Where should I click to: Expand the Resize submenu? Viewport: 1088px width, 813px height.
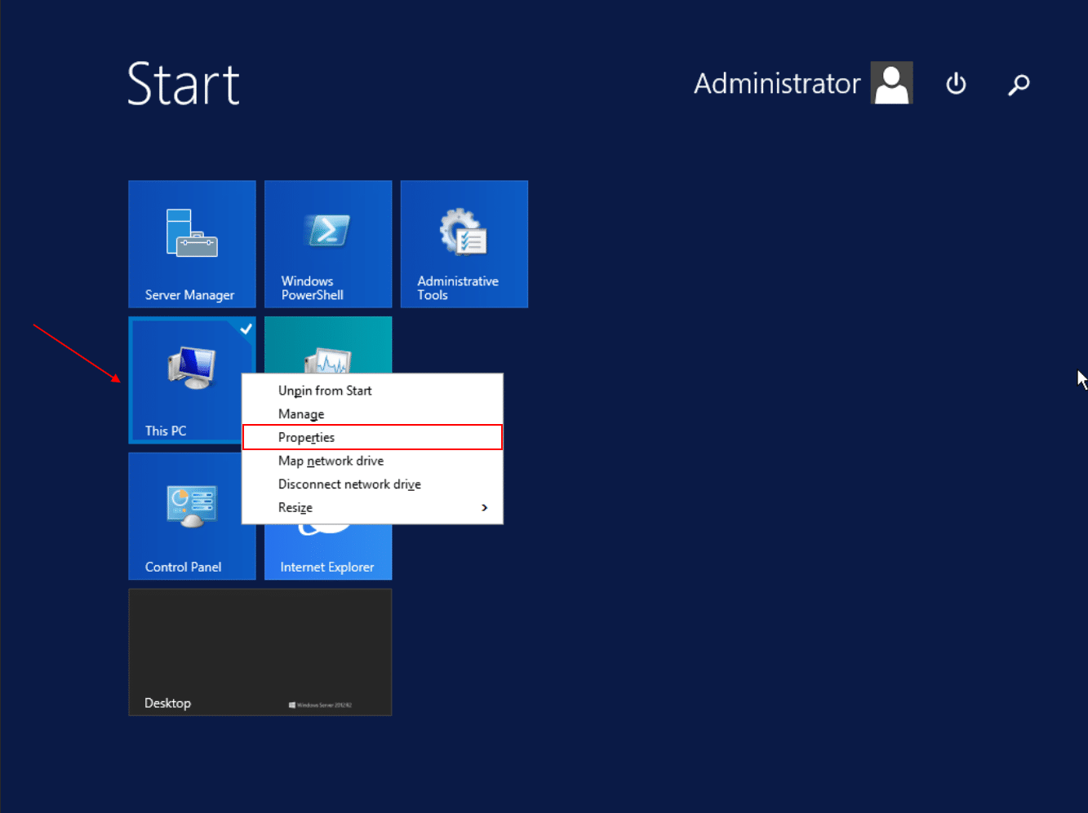coord(295,506)
